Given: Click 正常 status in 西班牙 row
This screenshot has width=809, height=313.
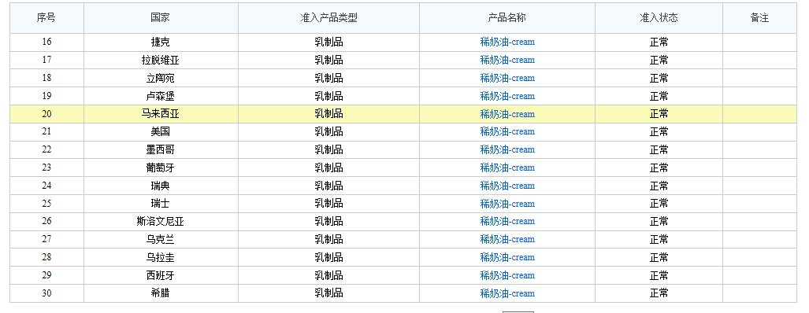Looking at the screenshot, I should (659, 275).
